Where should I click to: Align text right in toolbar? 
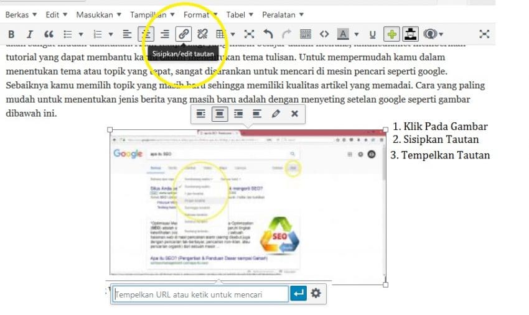pos(165,34)
